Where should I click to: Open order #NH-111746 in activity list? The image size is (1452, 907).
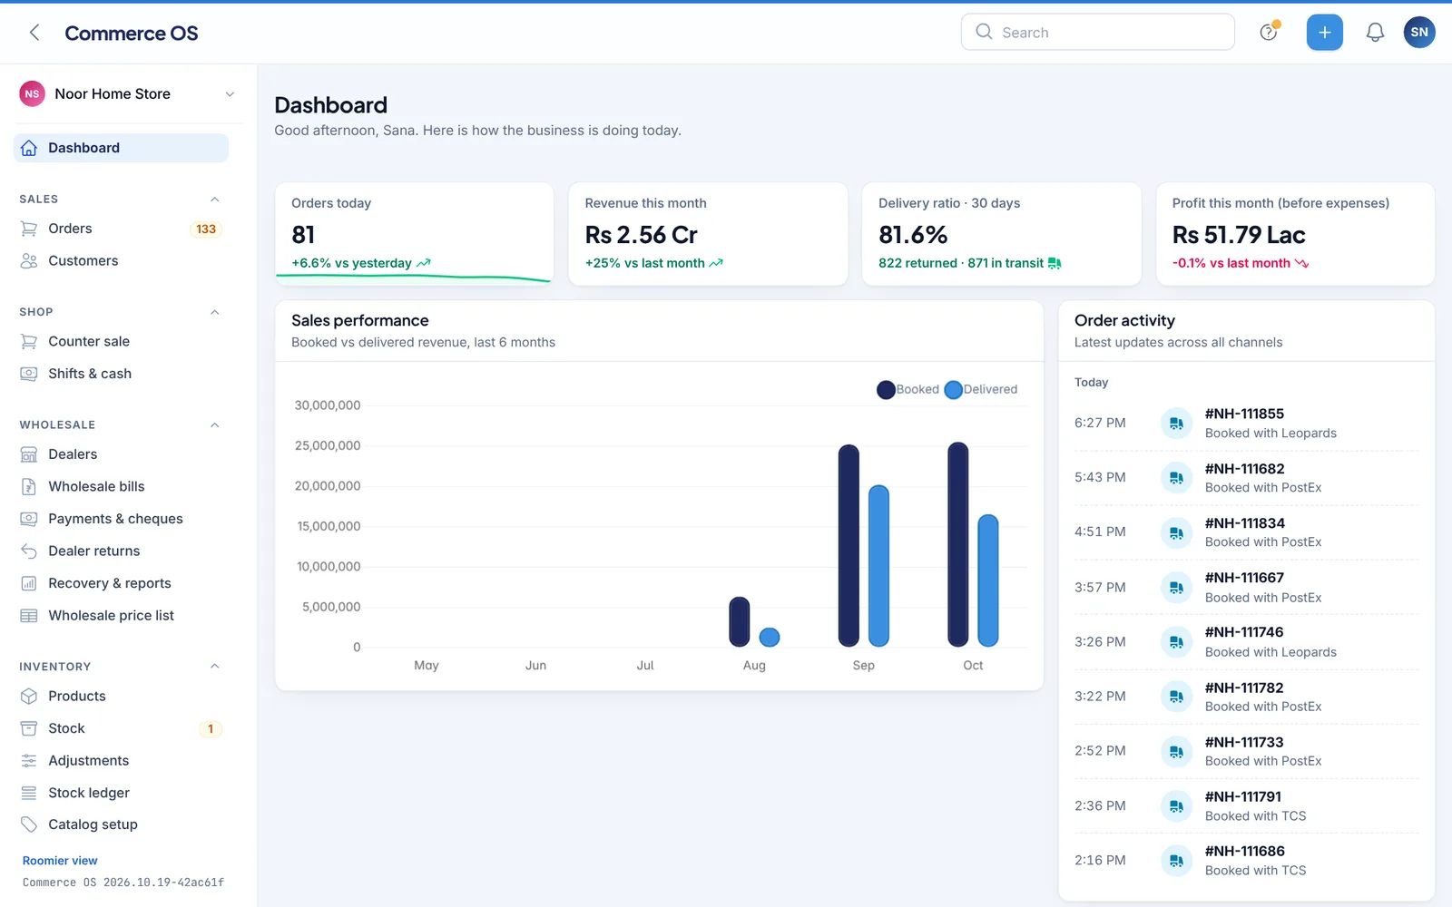pyautogui.click(x=1246, y=642)
